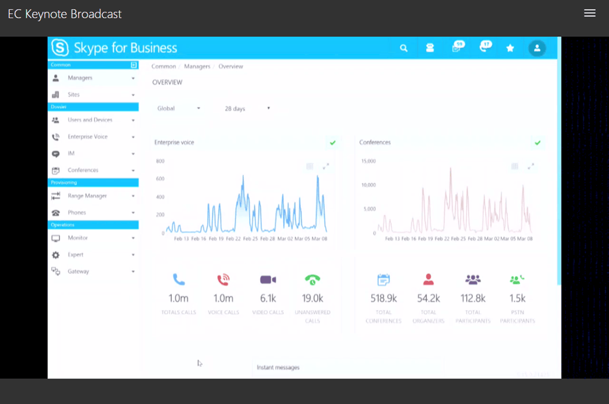Collapse the Common sidebar section toggle
This screenshot has height=404, width=609.
[x=134, y=65]
